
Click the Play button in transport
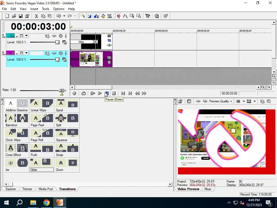(x=100, y=93)
